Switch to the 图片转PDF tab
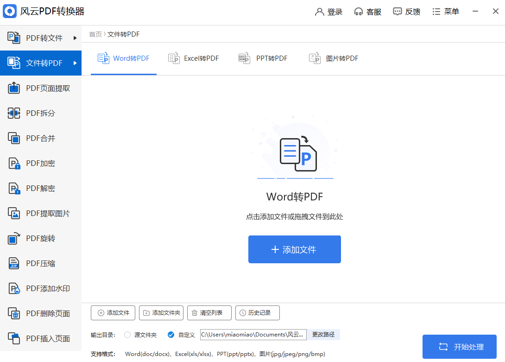Viewport: 505px width, 362px height. [334, 58]
